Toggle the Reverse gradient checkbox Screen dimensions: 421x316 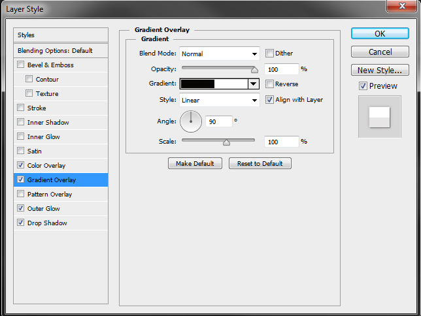tap(270, 84)
